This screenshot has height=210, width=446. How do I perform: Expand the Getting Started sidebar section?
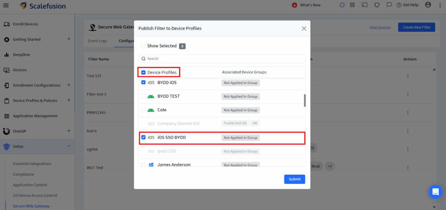point(68,39)
